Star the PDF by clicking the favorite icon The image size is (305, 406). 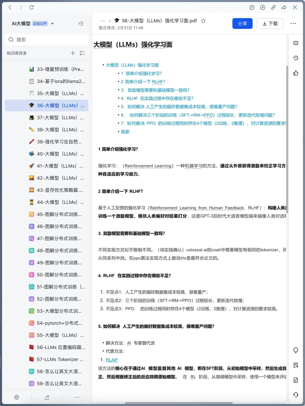click(x=203, y=21)
